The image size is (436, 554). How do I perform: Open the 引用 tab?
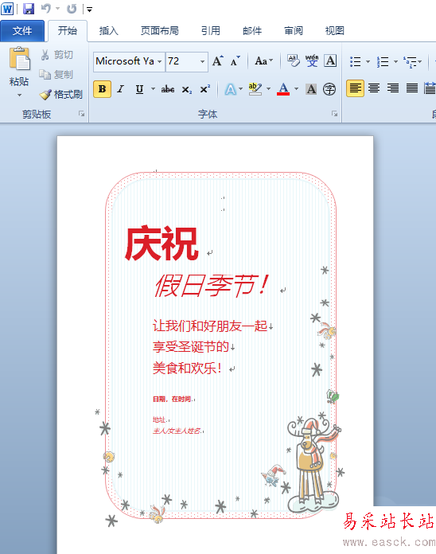[x=211, y=31]
